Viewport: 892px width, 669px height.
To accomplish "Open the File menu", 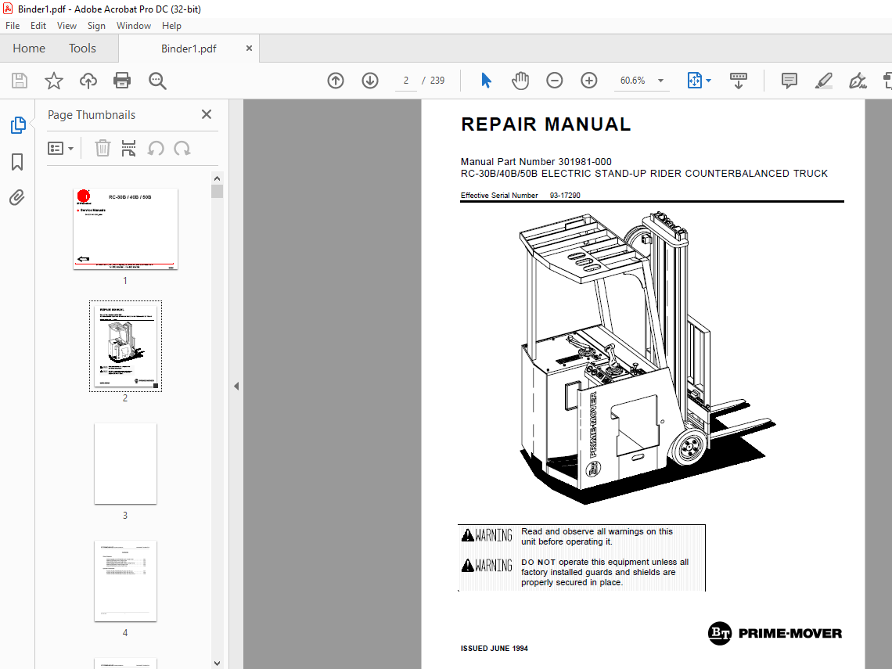I will pos(13,26).
